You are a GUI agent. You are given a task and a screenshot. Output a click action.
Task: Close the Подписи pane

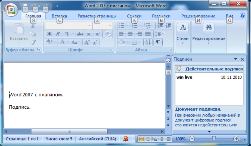(242, 59)
